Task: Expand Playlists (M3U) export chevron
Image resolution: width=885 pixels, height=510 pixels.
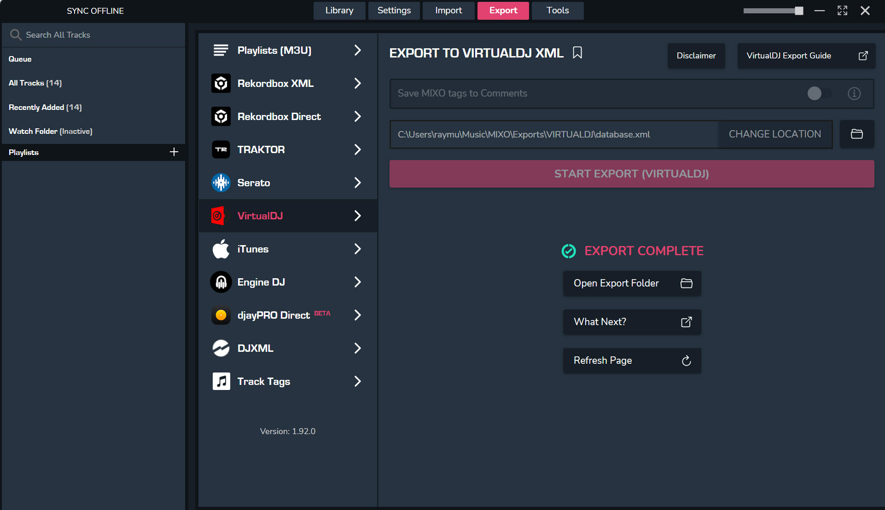Action: [x=358, y=50]
